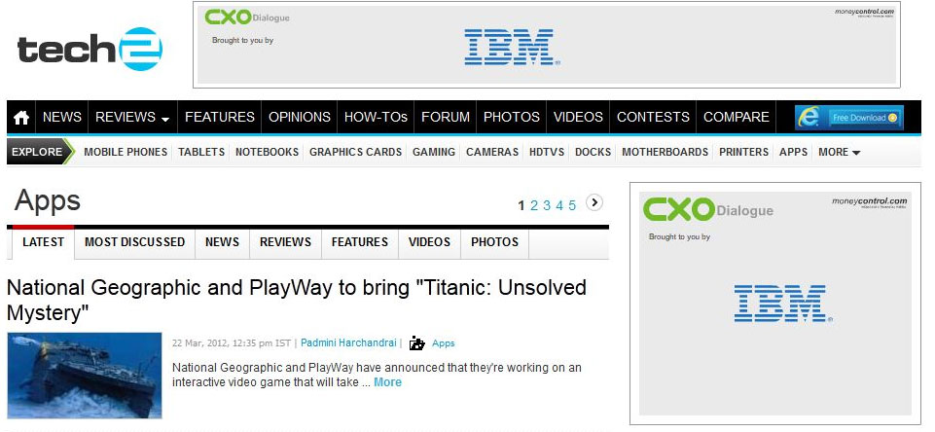The width and height of the screenshot is (935, 432).
Task: Open COMPARE in main navigation
Action: tap(736, 117)
